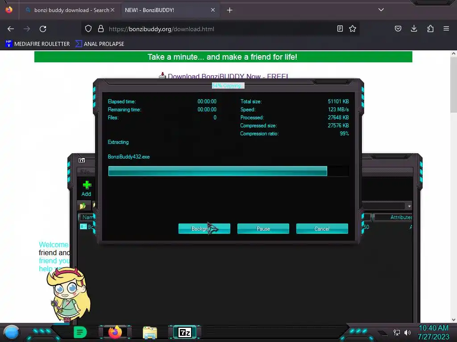This screenshot has width=457, height=342.
Task: Click the tracking protection shield icon
Action: pos(88,29)
